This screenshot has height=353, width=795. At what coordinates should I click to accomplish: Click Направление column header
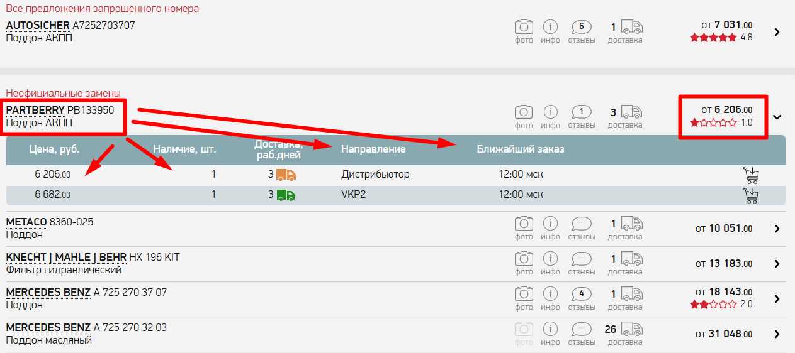point(373,149)
